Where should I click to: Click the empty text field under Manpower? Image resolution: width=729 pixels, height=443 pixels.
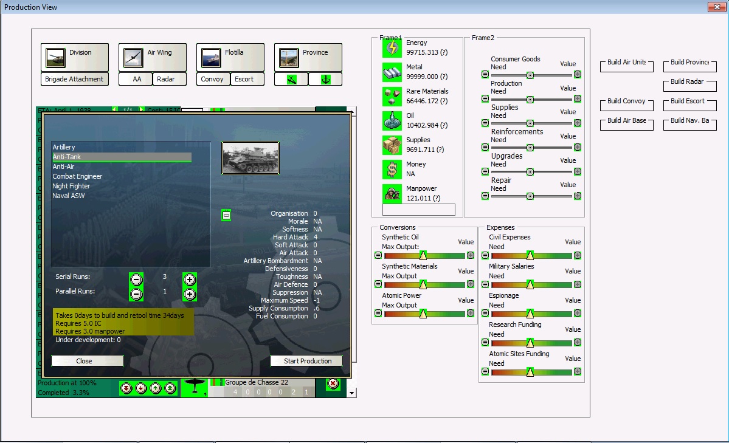click(418, 210)
